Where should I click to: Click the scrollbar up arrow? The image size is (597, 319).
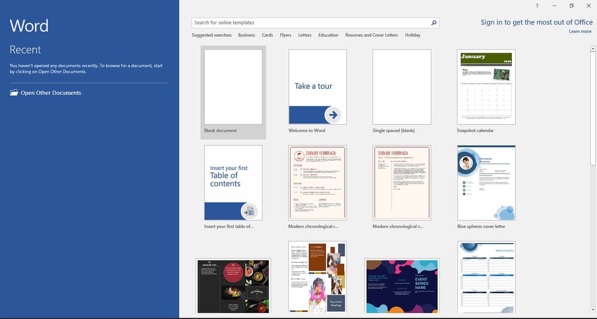(593, 49)
